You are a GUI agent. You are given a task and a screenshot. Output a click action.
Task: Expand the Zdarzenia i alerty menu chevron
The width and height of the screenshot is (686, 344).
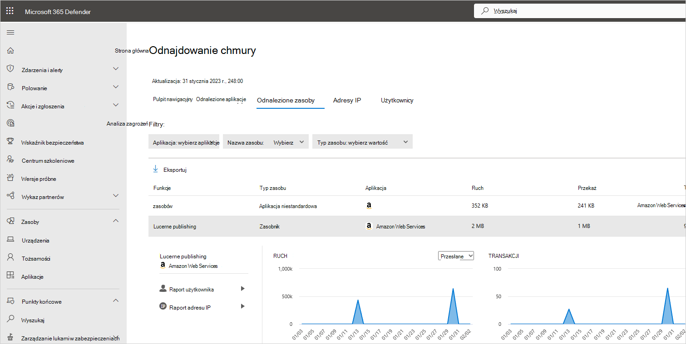point(116,69)
